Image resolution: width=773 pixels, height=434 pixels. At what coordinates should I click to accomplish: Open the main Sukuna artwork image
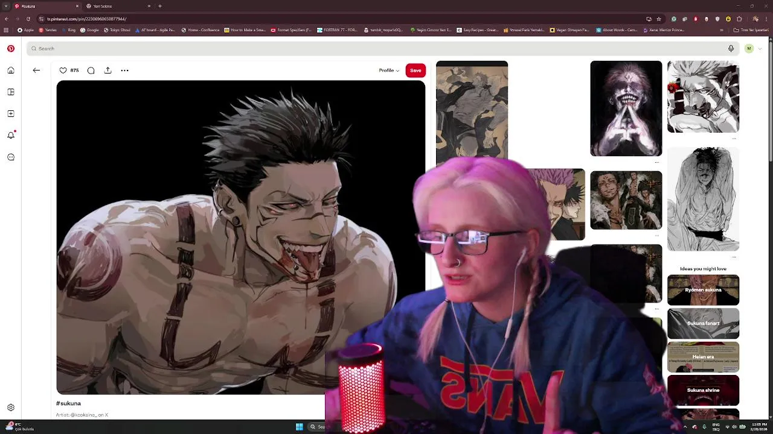point(240,237)
